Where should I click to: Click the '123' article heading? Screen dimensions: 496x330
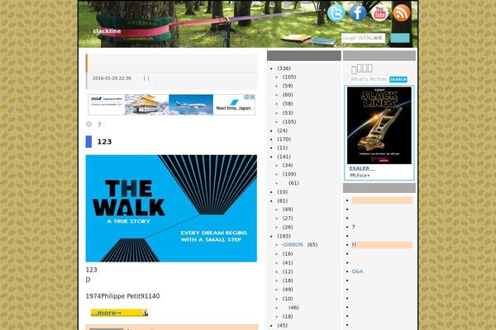[104, 142]
